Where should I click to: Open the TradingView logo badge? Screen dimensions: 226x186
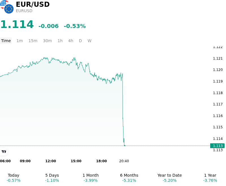4,152
